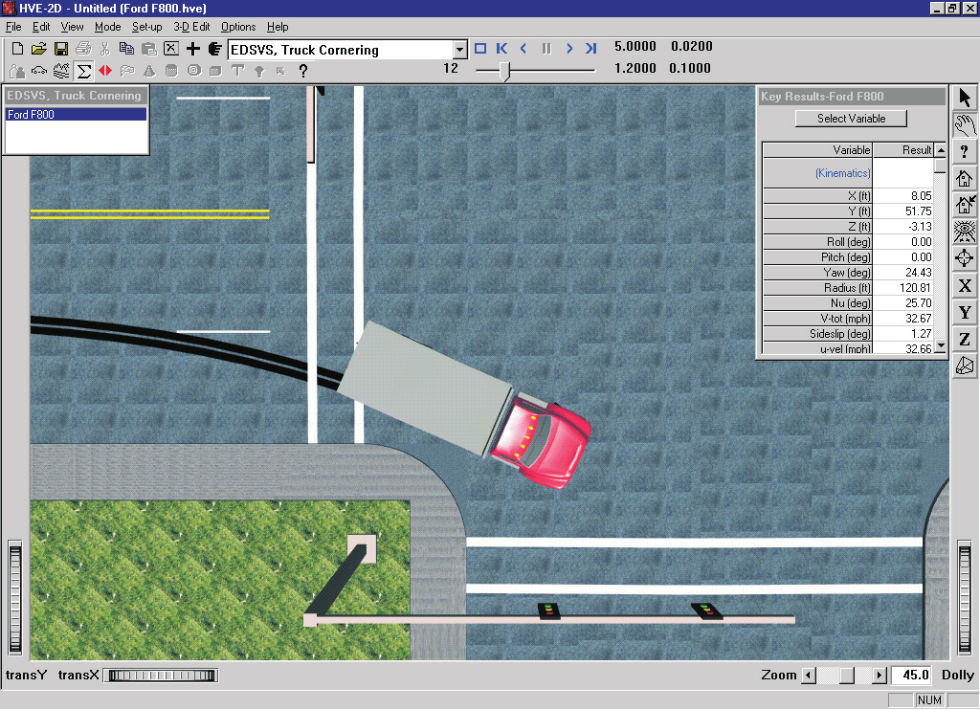Save the file with floppy icon
The width and height of the screenshot is (980, 710).
[60, 49]
